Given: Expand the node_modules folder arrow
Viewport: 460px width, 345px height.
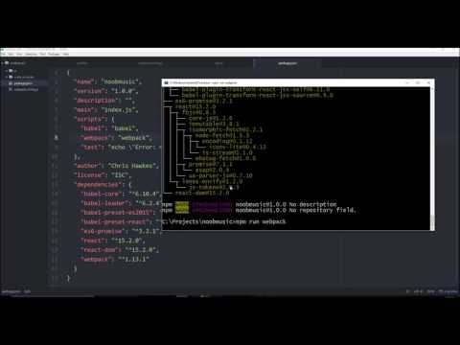Looking at the screenshot, I should tap(6, 77).
